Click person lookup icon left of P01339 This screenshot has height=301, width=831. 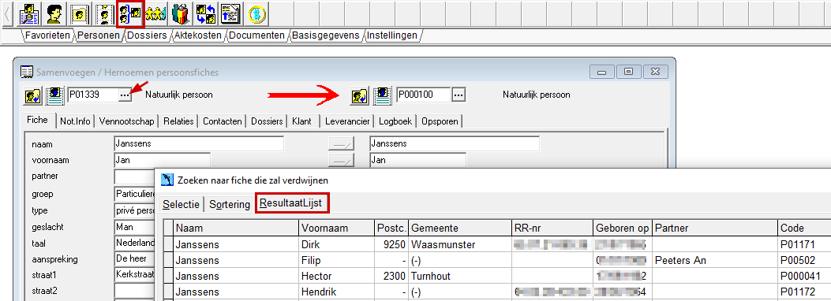pyautogui.click(x=33, y=95)
